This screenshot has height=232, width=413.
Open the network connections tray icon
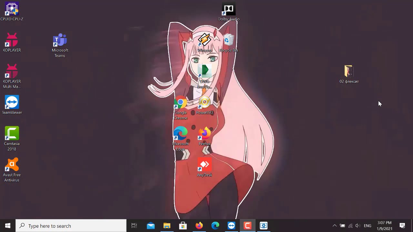[x=350, y=226]
